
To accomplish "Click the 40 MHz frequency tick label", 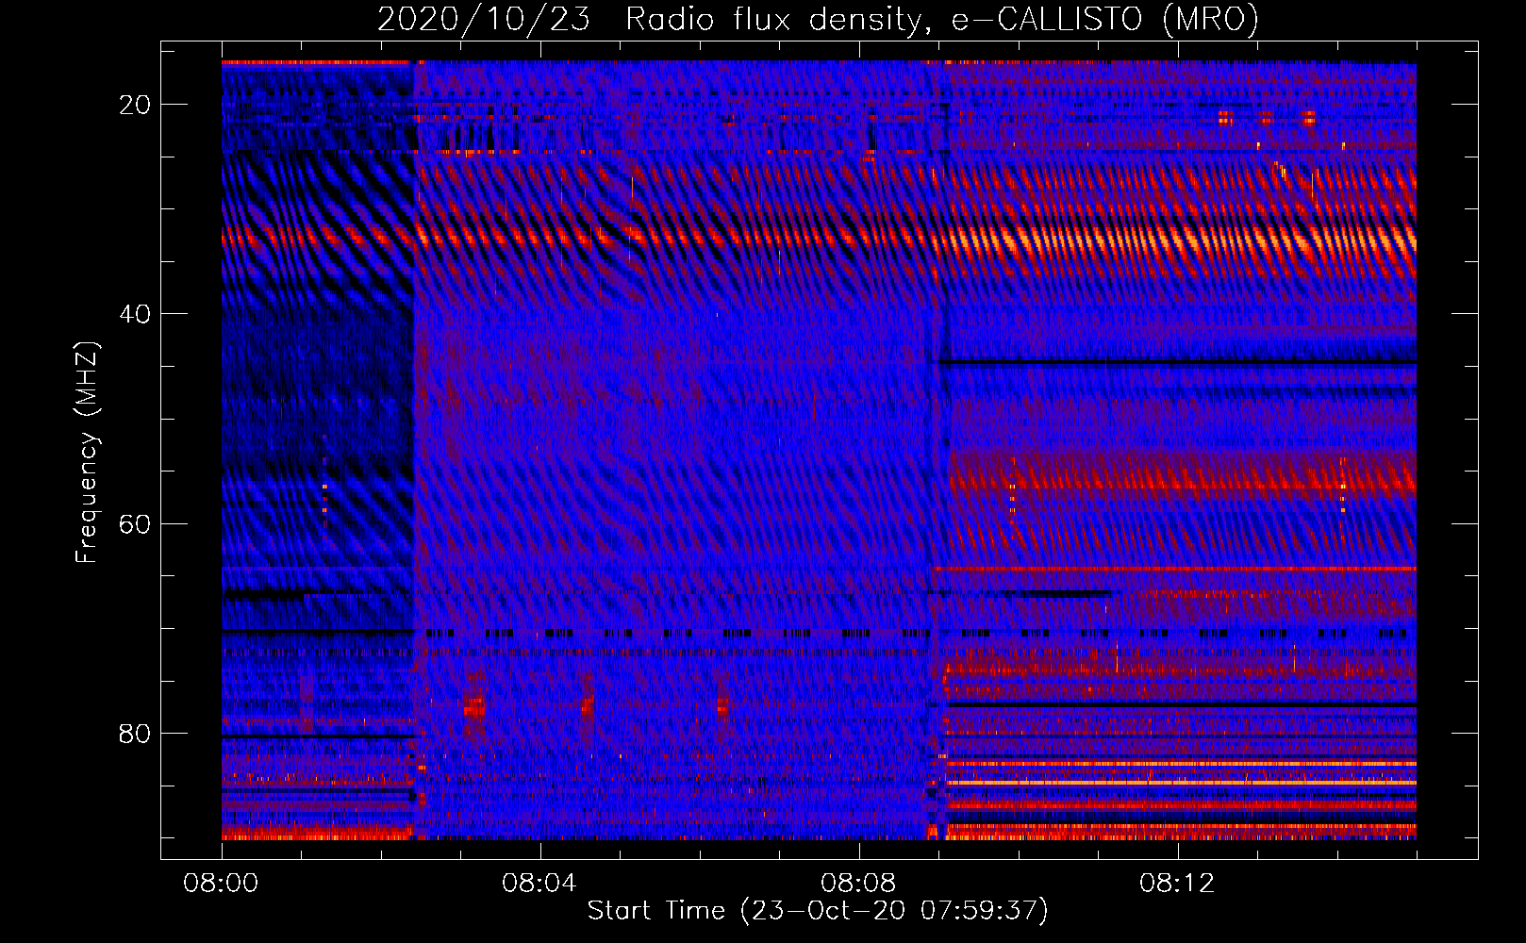I will (x=135, y=314).
